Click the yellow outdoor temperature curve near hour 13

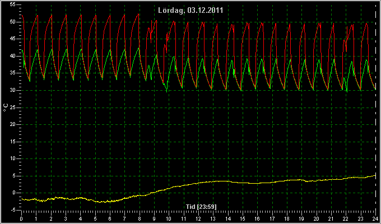click(x=213, y=181)
